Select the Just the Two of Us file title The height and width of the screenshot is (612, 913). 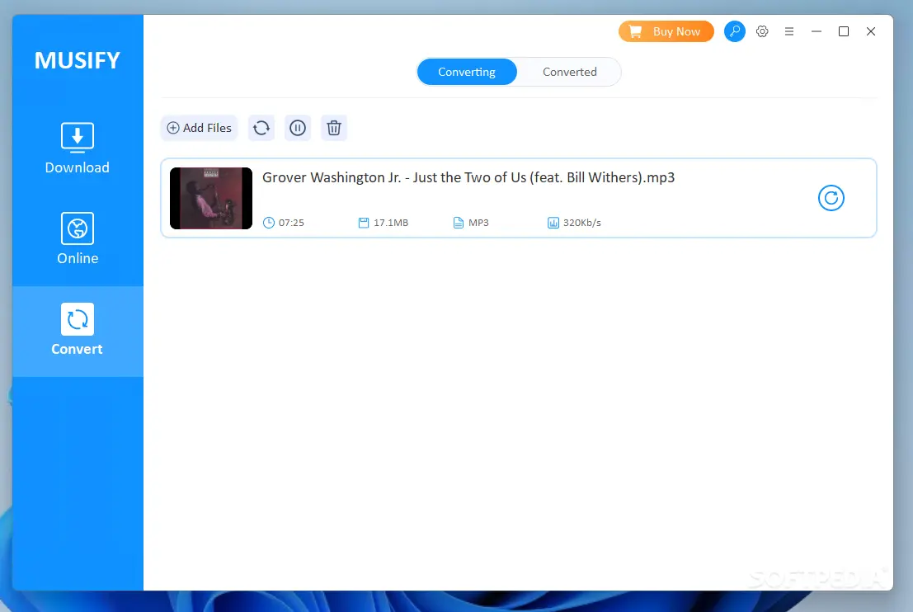coord(468,177)
